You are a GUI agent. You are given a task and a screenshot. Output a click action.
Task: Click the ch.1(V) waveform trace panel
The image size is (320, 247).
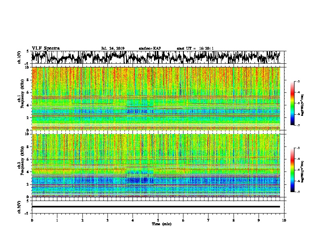(x=158, y=57)
